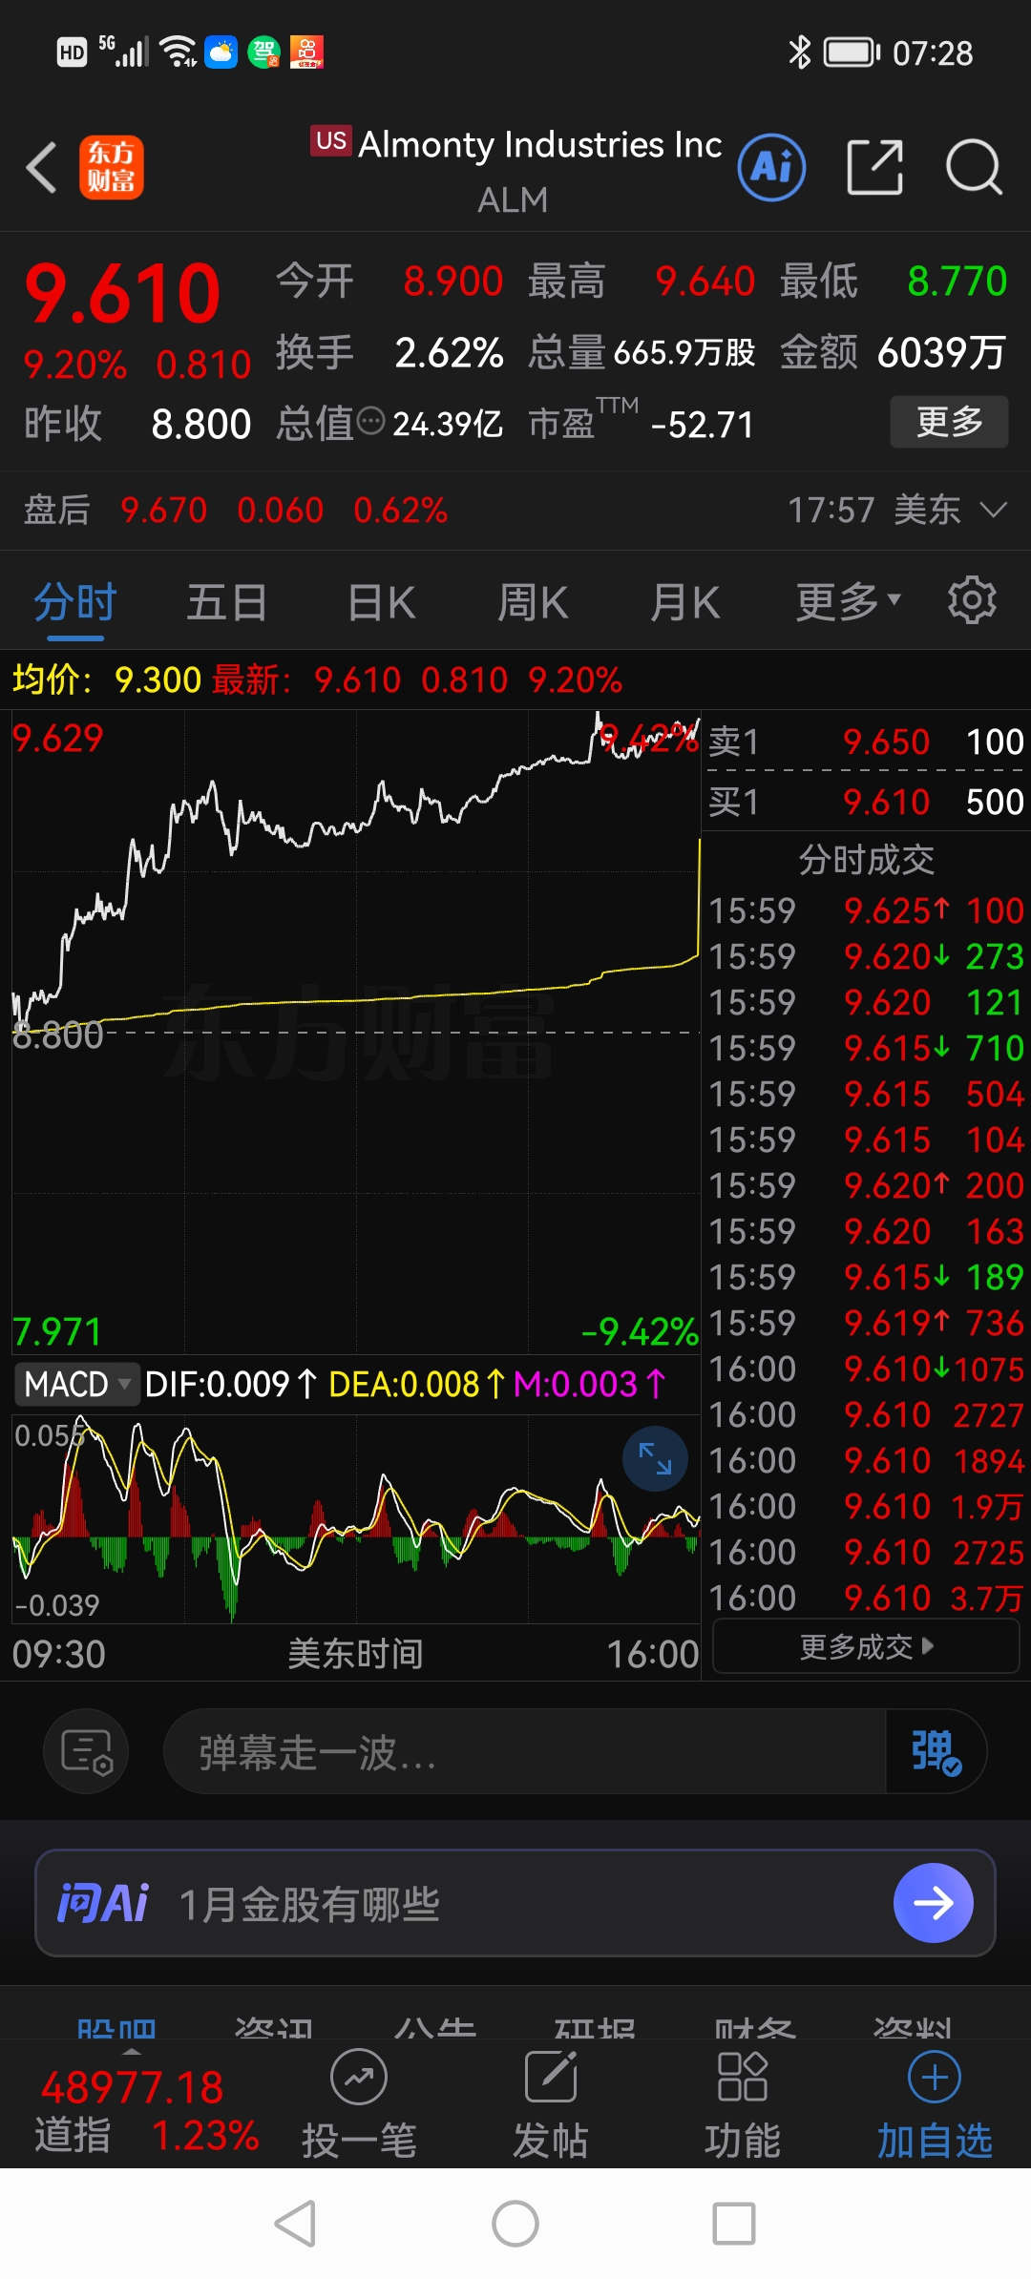The image size is (1031, 2279).
Task: Expand chart with fullscreen arrows icon
Action: coord(655,1458)
